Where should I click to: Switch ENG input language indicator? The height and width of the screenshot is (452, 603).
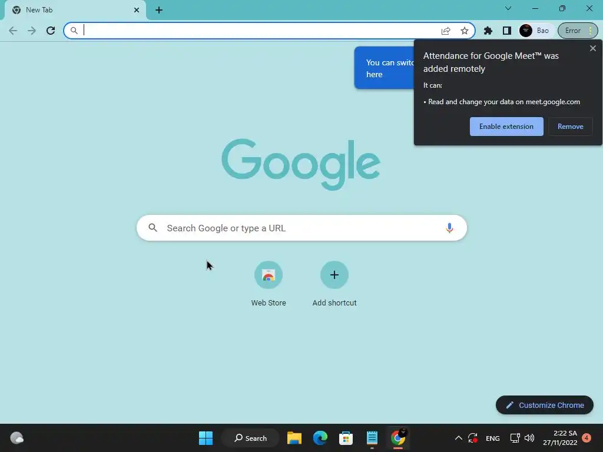(x=493, y=438)
